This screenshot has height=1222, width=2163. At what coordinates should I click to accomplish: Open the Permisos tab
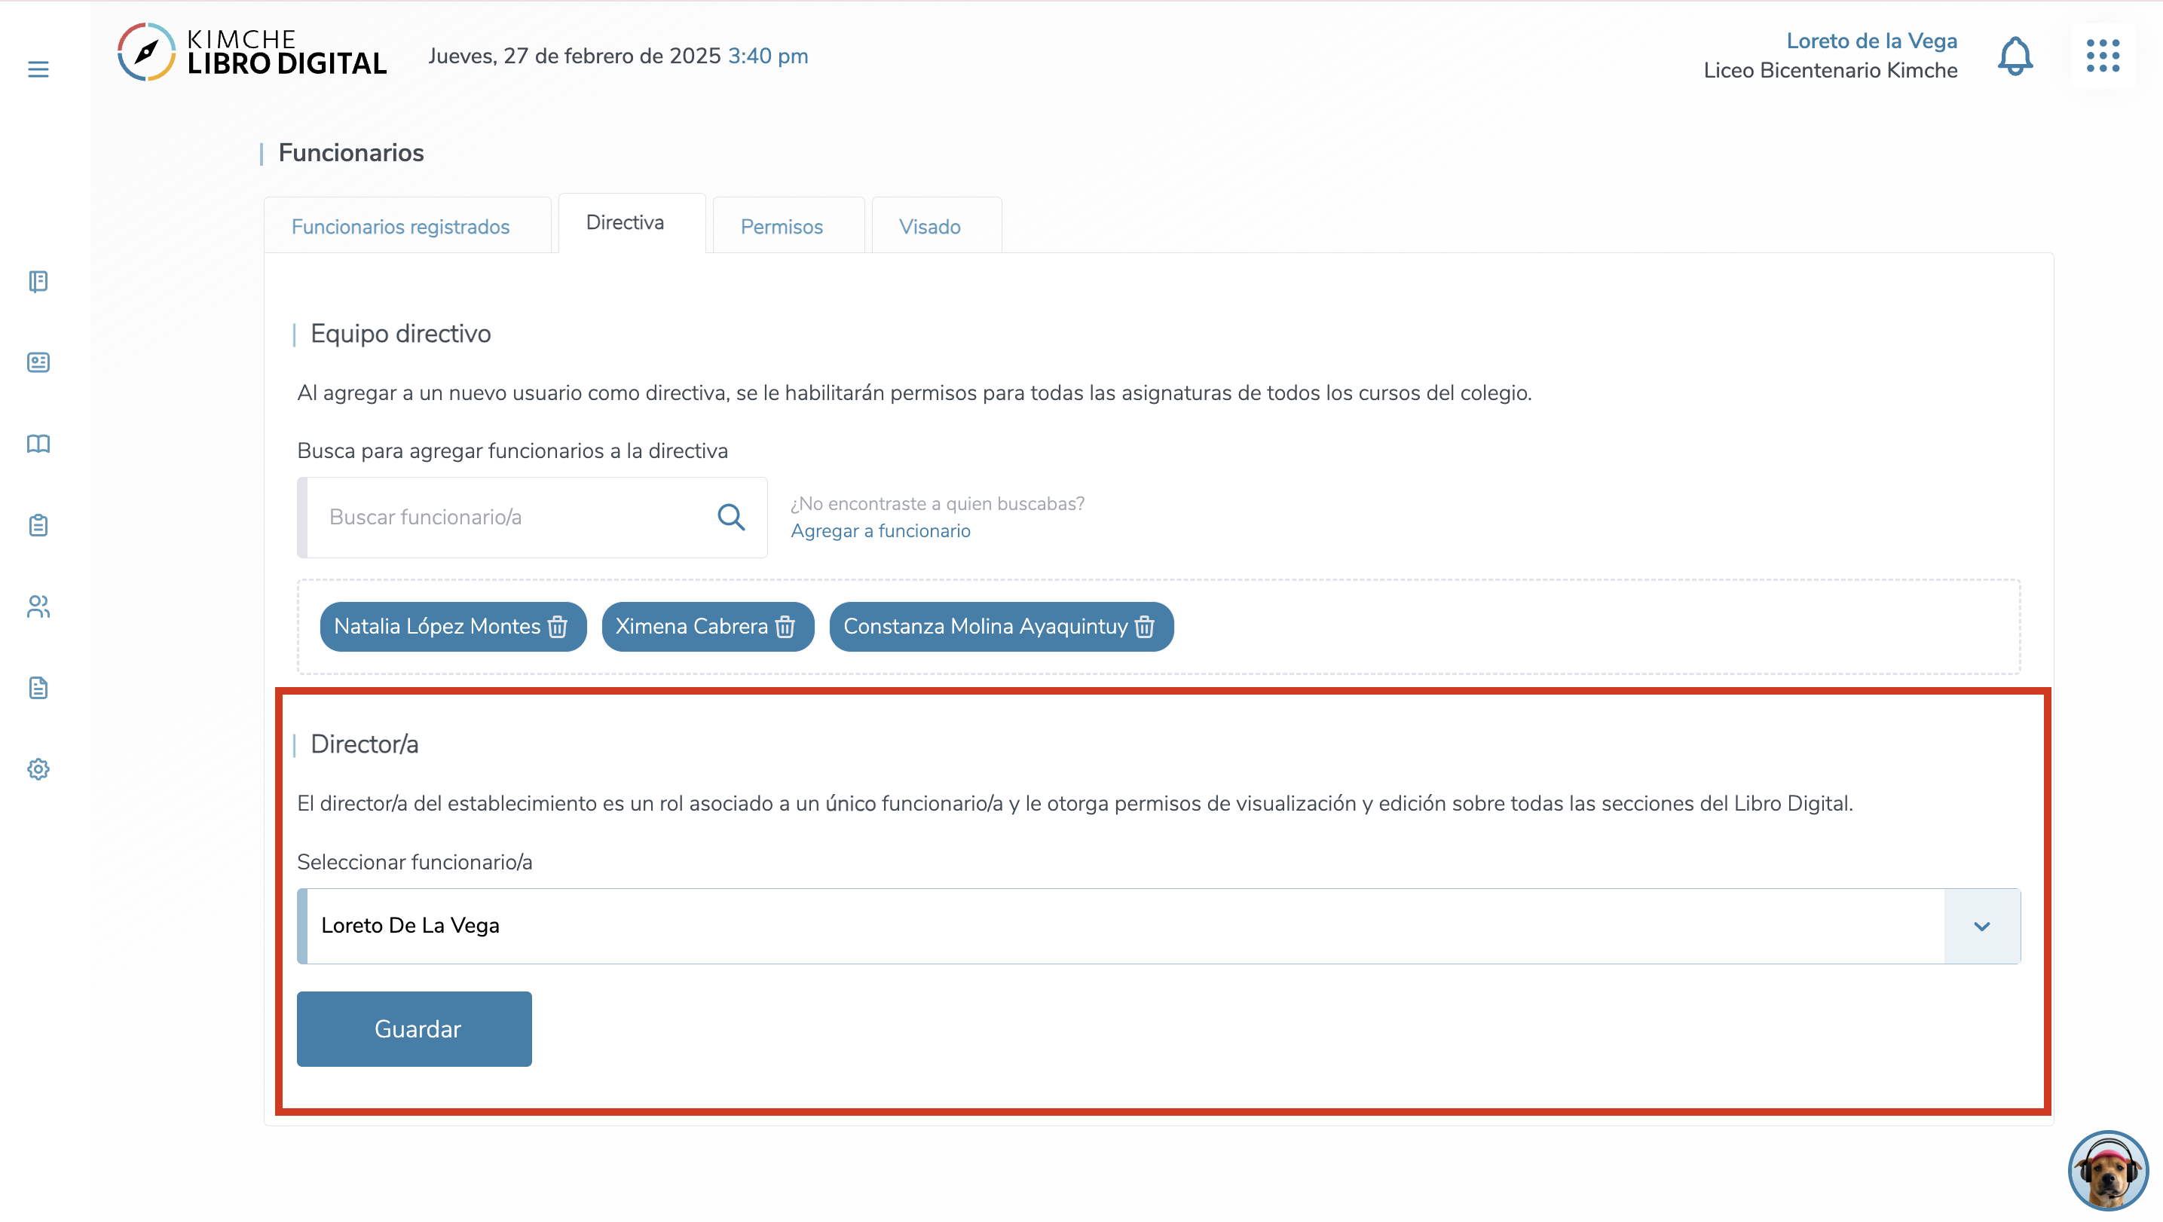781,227
